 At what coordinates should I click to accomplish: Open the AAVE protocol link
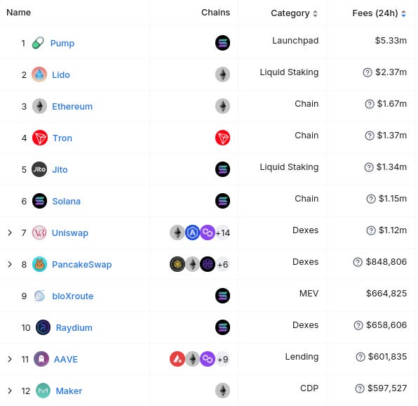pyautogui.click(x=66, y=359)
